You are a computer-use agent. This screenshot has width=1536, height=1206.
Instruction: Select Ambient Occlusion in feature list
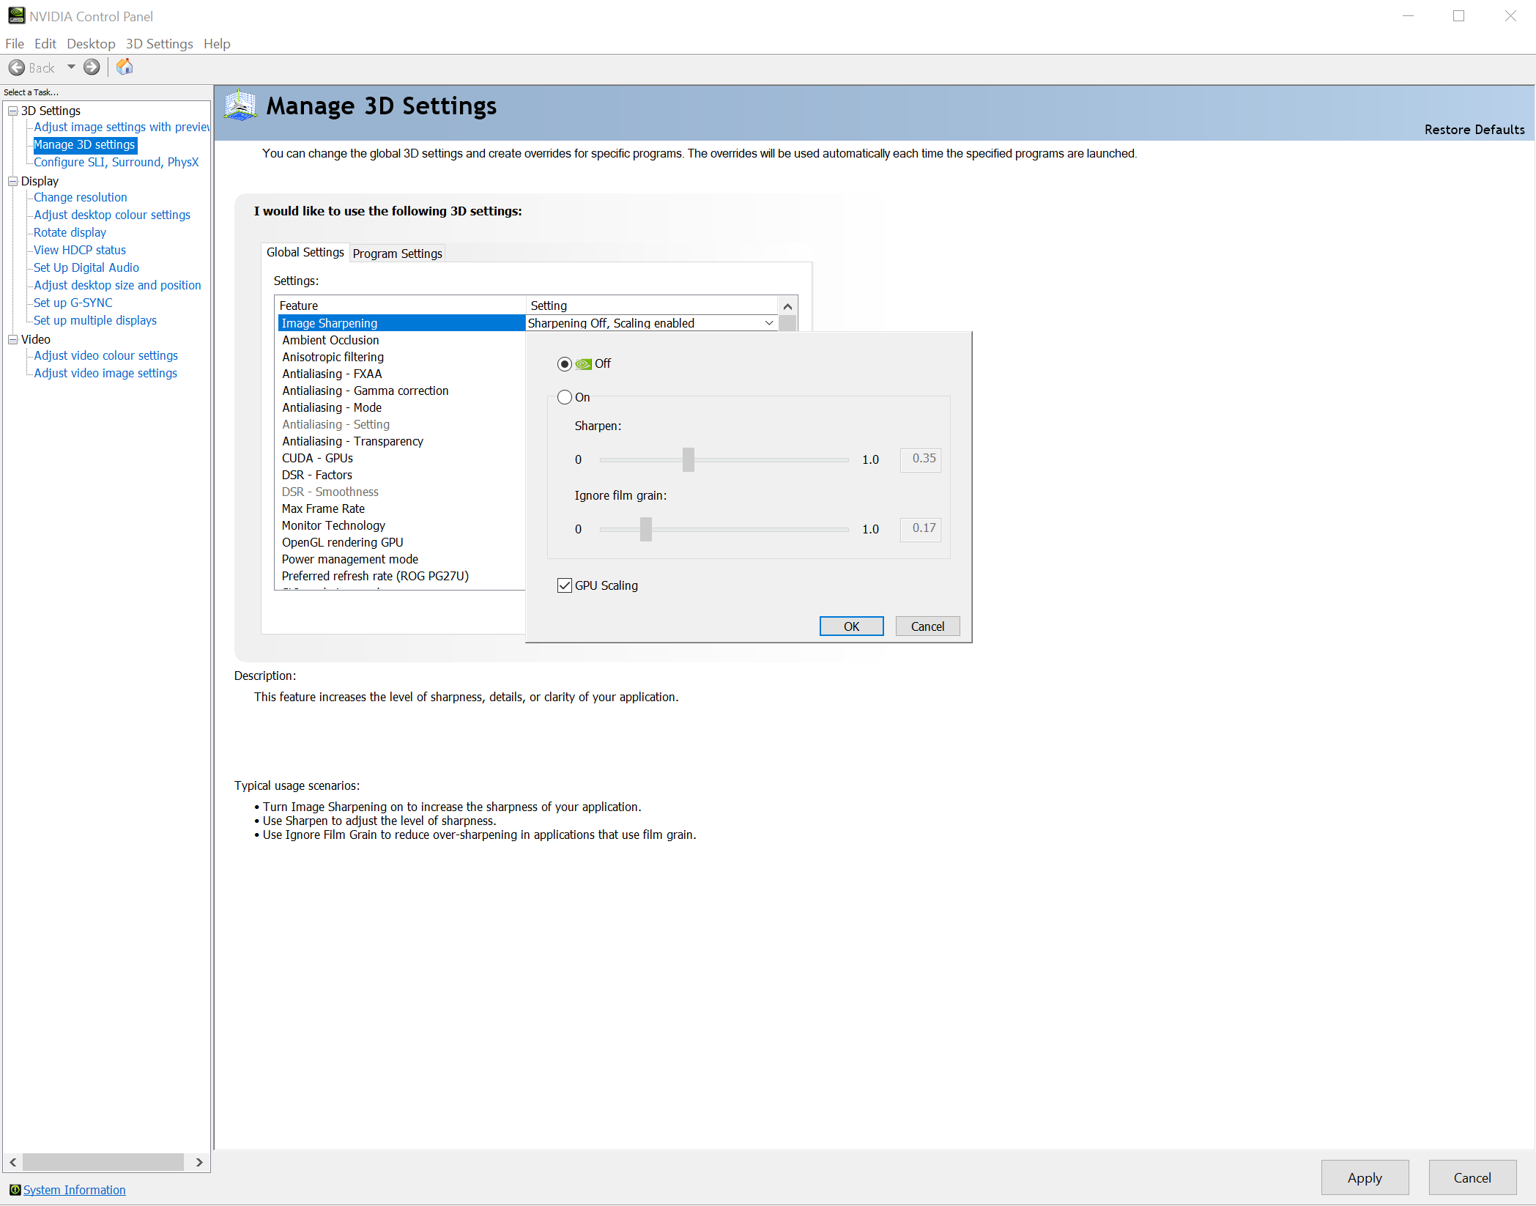coord(330,340)
